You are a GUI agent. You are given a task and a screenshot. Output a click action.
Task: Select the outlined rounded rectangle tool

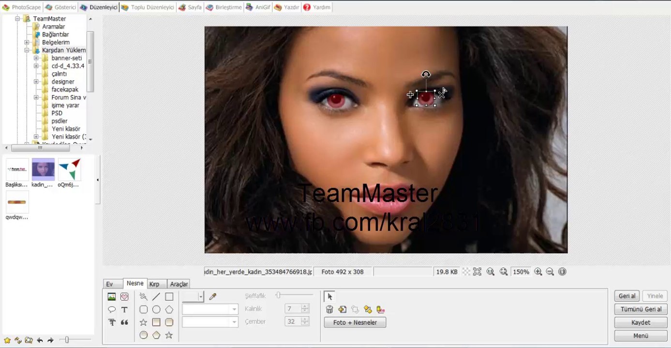tap(143, 309)
